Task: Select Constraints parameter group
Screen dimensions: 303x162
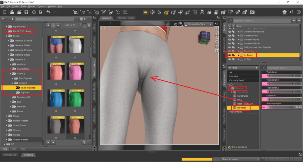Action: point(242,96)
